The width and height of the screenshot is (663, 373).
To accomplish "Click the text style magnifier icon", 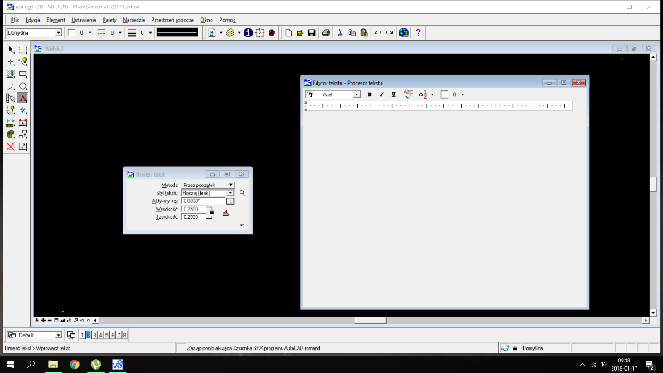I will [243, 192].
